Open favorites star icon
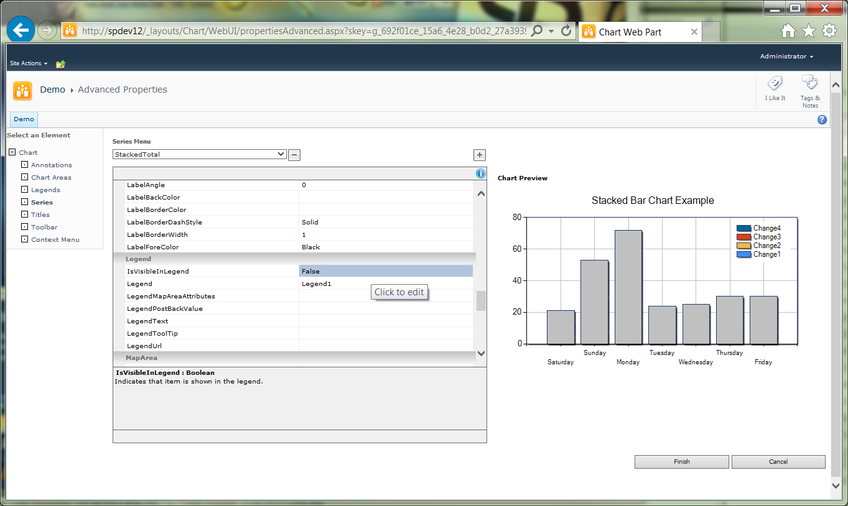This screenshot has width=848, height=506. pyautogui.click(x=809, y=31)
